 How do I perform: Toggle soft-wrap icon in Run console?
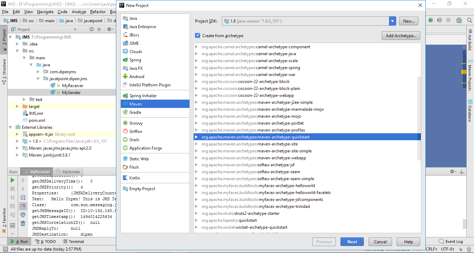[x=23, y=197]
